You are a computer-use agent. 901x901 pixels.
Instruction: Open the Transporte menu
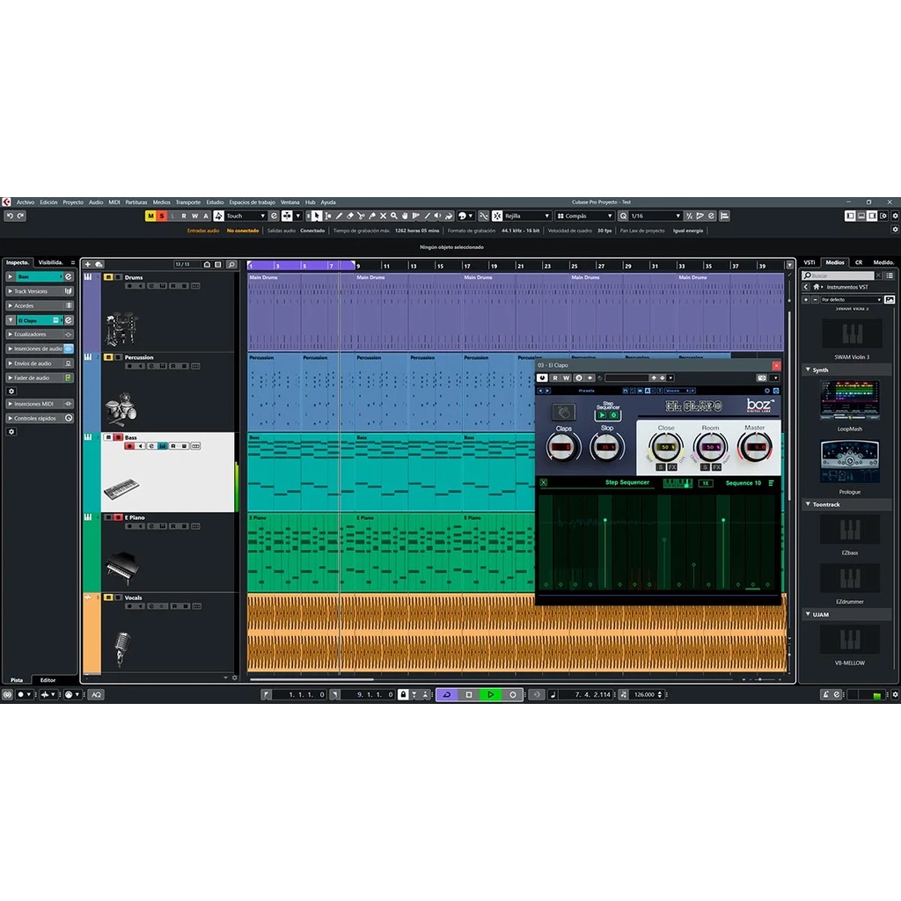187,201
